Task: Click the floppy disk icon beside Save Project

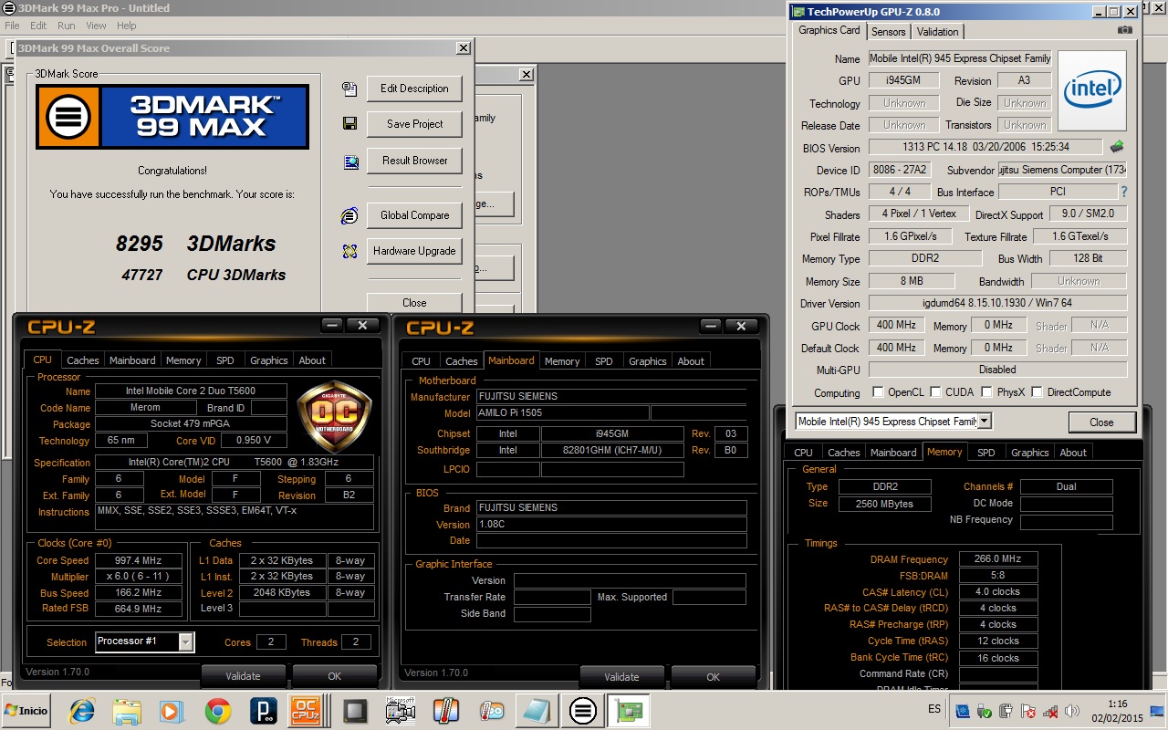Action: coord(349,124)
